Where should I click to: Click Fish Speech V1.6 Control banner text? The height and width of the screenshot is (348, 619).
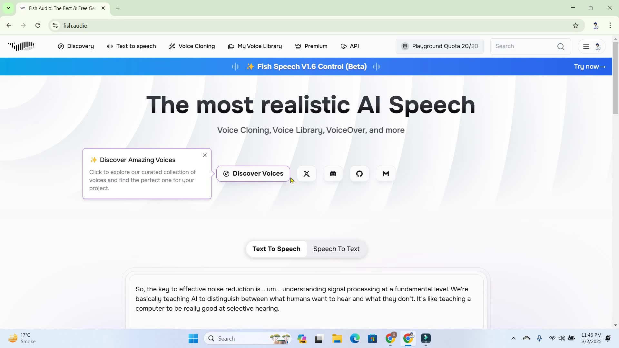[312, 67]
